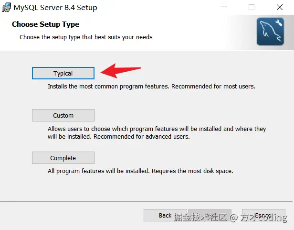Click the red arrow pointing at Typical
The width and height of the screenshot is (294, 230).
pos(122,71)
